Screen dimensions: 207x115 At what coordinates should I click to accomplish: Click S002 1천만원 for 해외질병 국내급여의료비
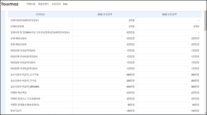click(x=130, y=63)
